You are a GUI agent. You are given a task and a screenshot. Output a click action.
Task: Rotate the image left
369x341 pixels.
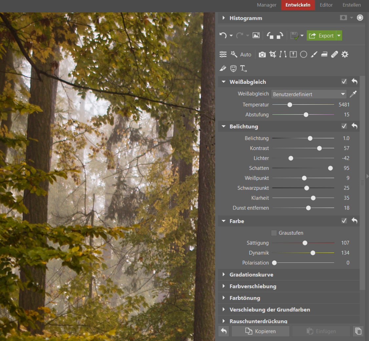[x=270, y=36]
